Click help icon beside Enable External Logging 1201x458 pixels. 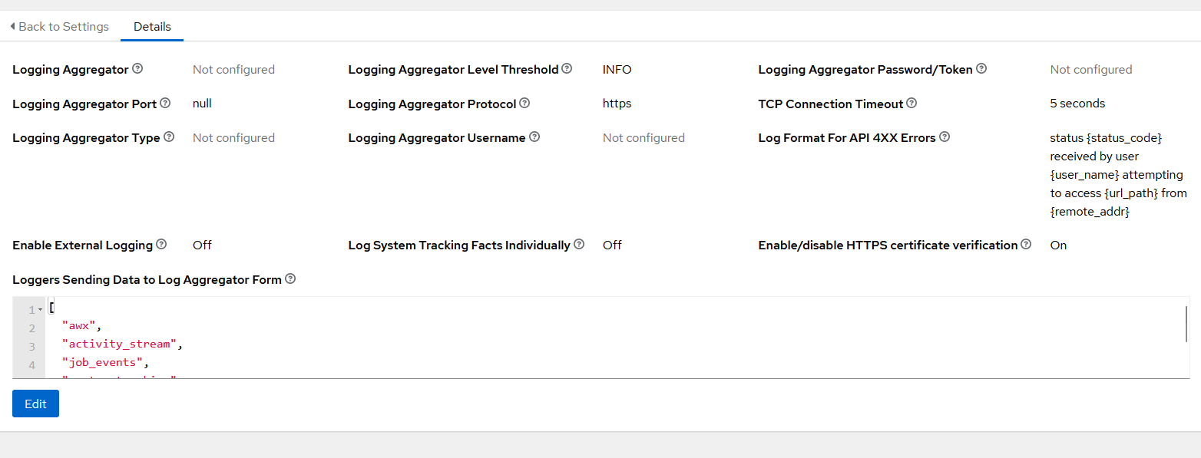pyautogui.click(x=161, y=245)
